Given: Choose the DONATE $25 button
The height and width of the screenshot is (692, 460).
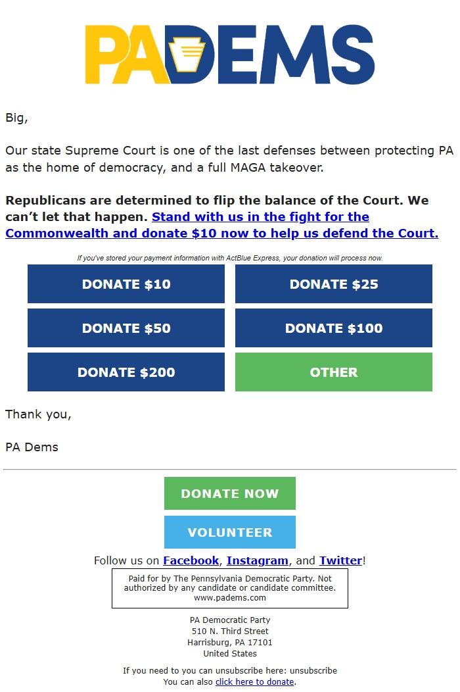Looking at the screenshot, I should [x=333, y=284].
